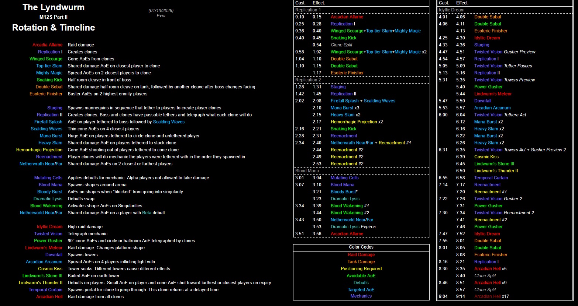Select the "Clone Split" entry at 0:54

(x=342, y=45)
